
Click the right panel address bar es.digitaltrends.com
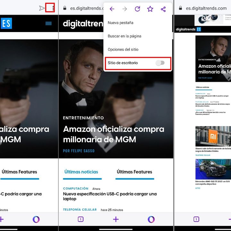(206, 8)
